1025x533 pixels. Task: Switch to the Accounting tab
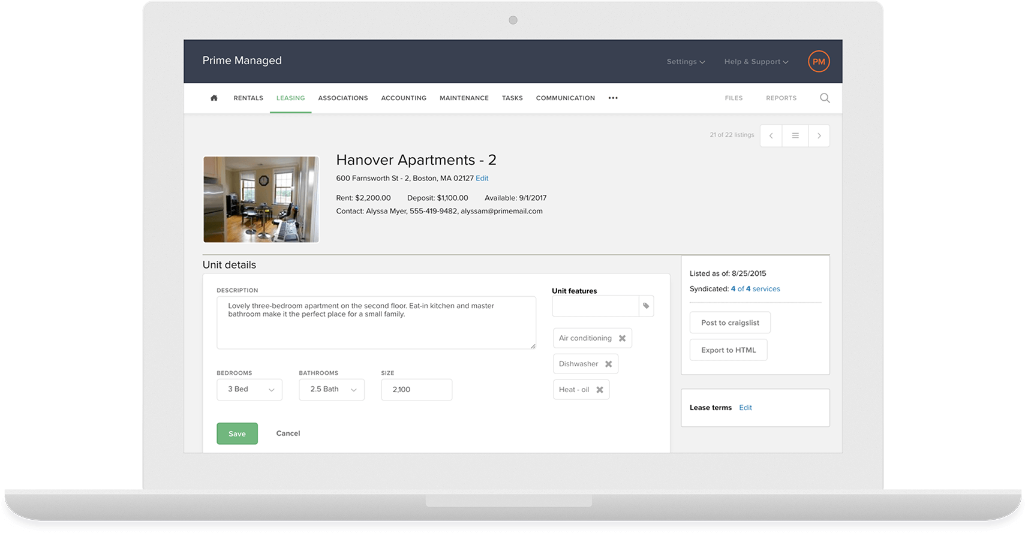coord(404,98)
